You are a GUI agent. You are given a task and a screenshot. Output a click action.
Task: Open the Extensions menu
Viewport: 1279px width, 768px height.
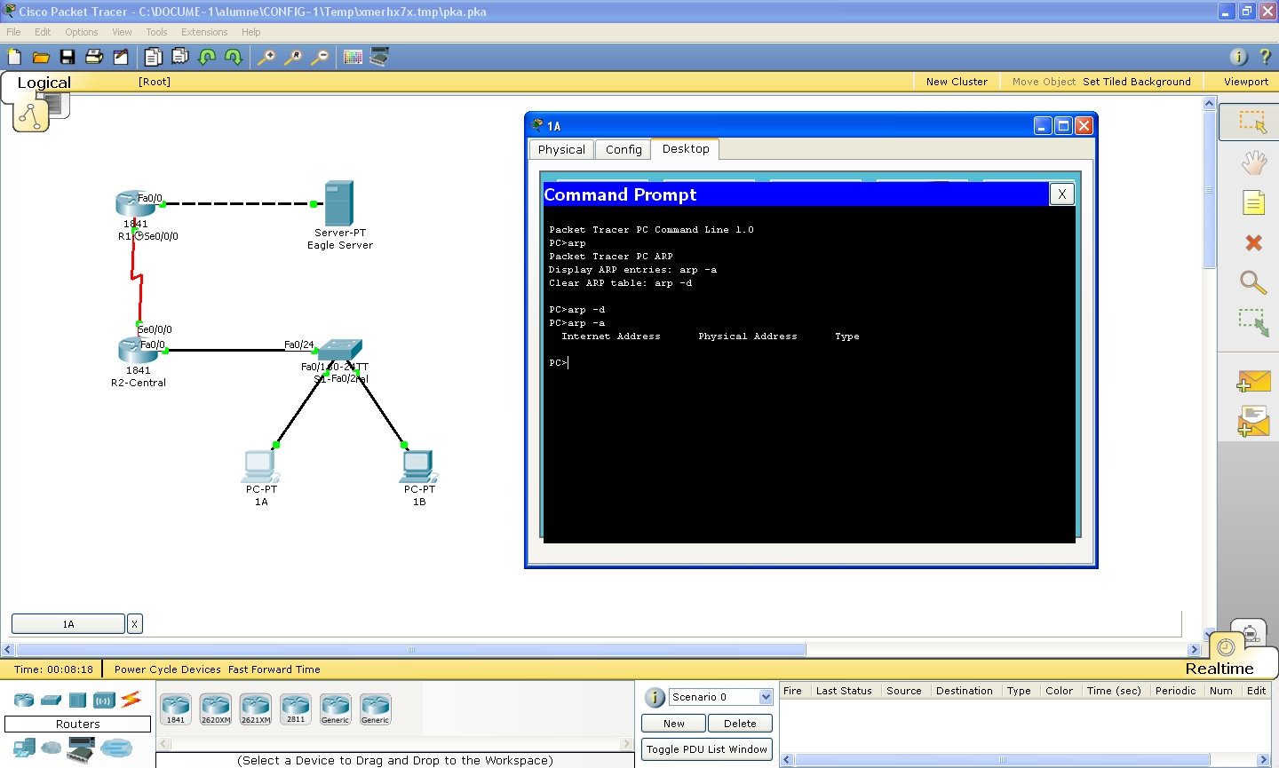click(203, 32)
